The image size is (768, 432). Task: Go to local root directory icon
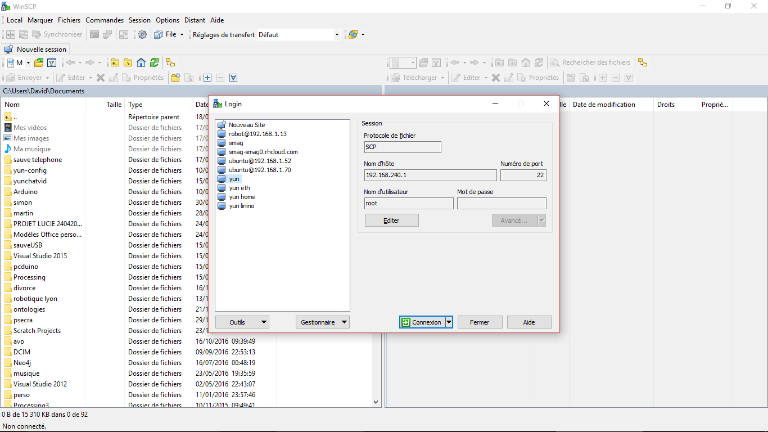[x=128, y=62]
